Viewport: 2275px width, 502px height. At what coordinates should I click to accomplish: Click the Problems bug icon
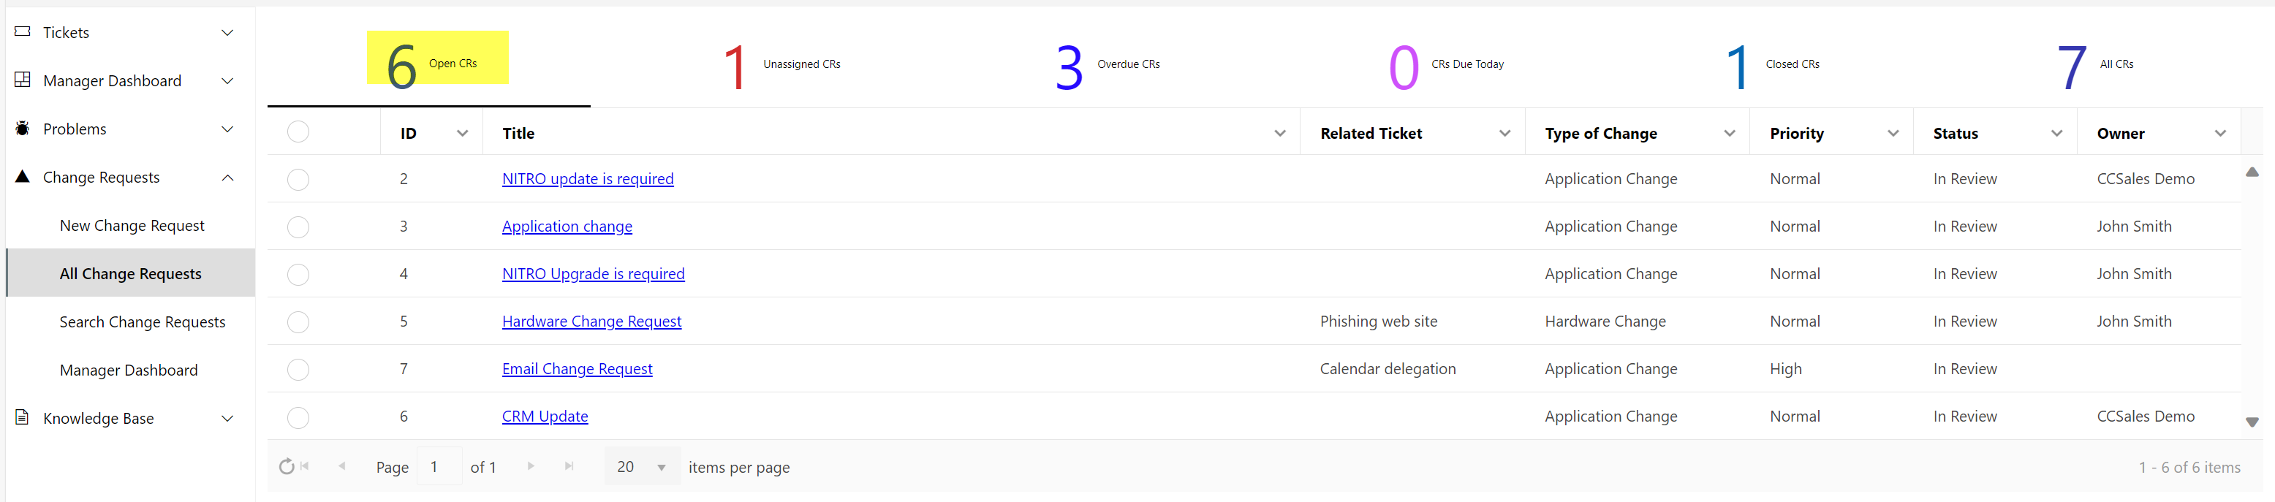pos(23,129)
